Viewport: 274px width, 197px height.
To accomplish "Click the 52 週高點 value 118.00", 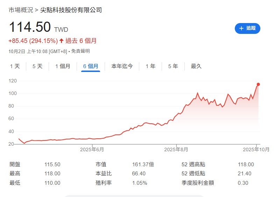I will pos(246,165).
